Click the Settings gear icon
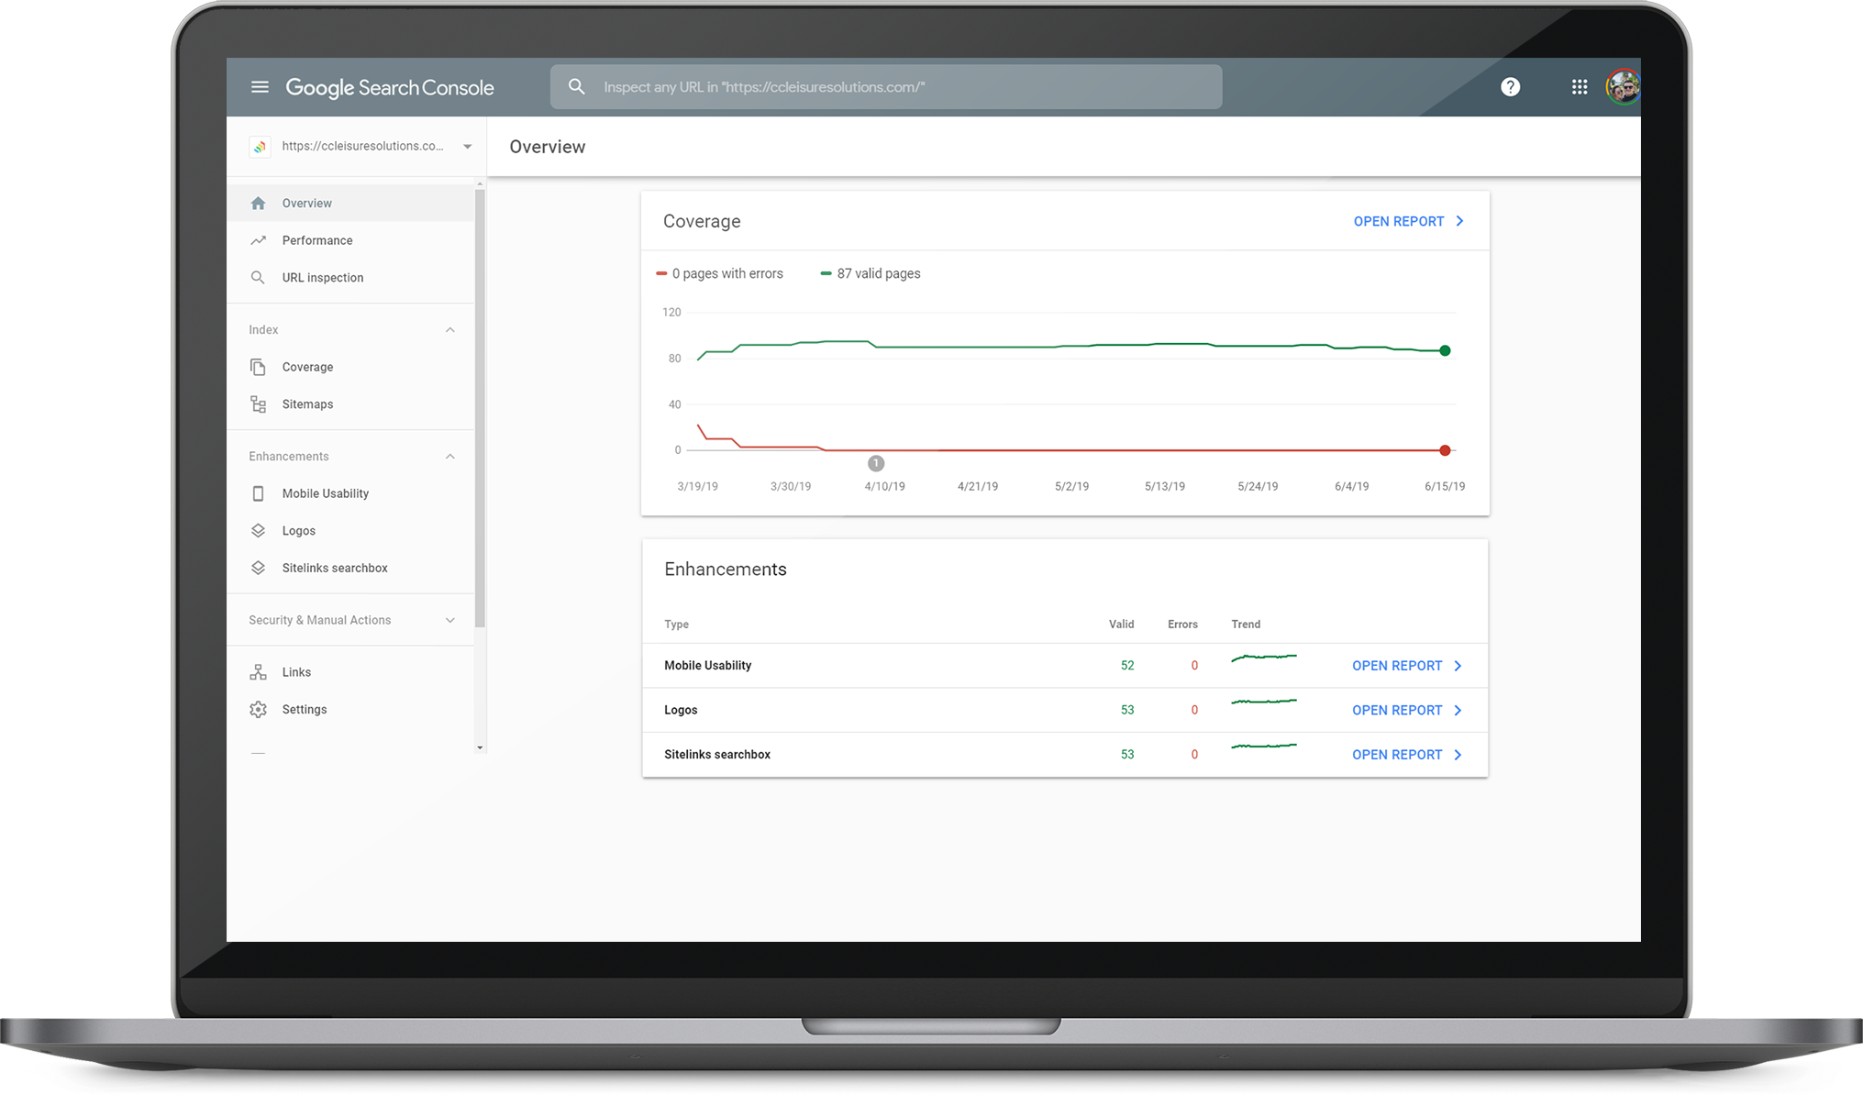Screen dimensions: 1863x1095 click(258, 710)
